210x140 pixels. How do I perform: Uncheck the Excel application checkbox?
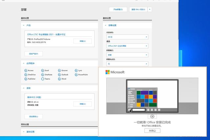(43, 70)
